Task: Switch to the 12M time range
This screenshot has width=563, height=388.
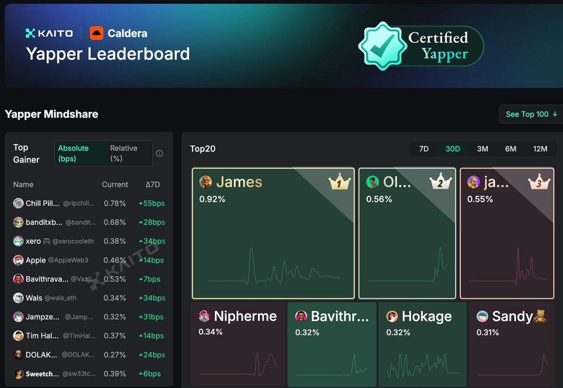Action: tap(540, 149)
